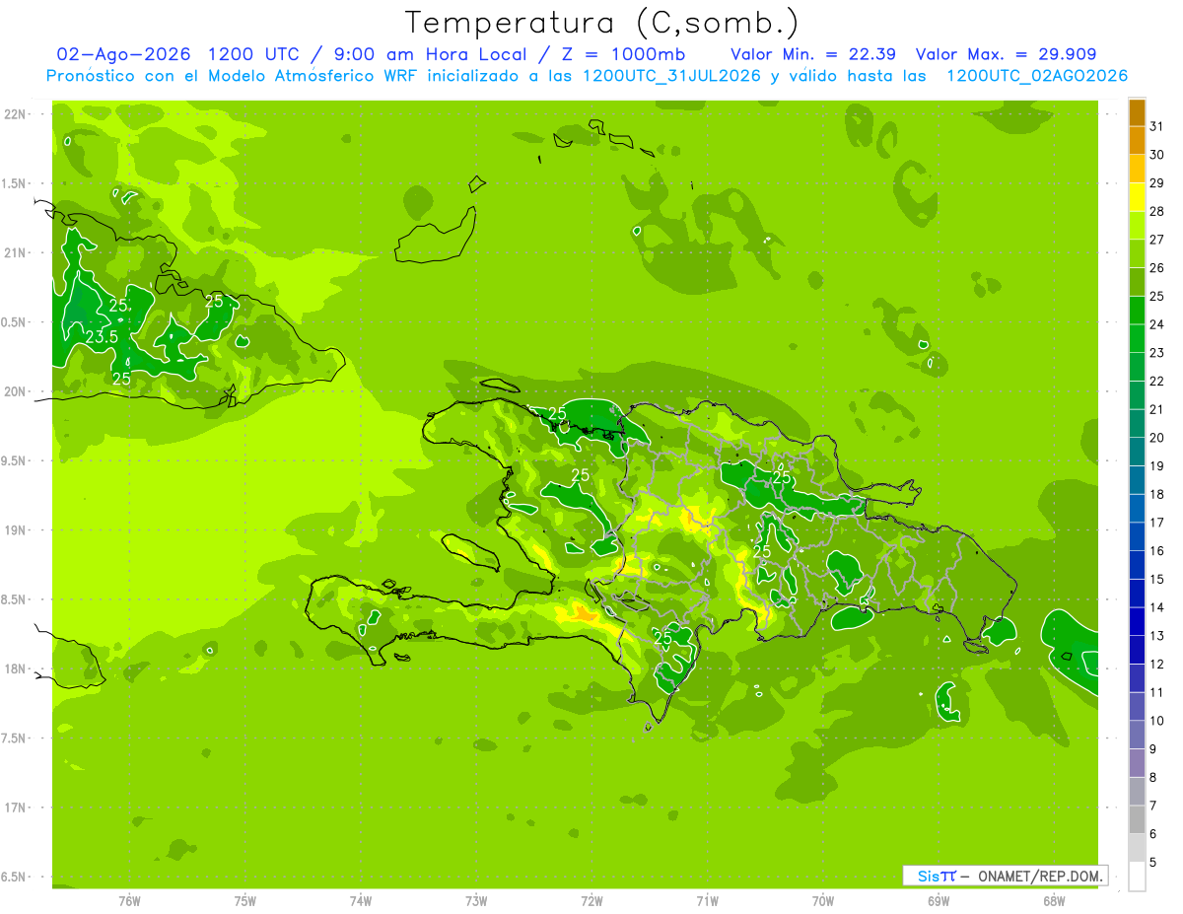
Task: Click the initialization time "1200UTC_31JUL2026"
Action: [x=671, y=76]
